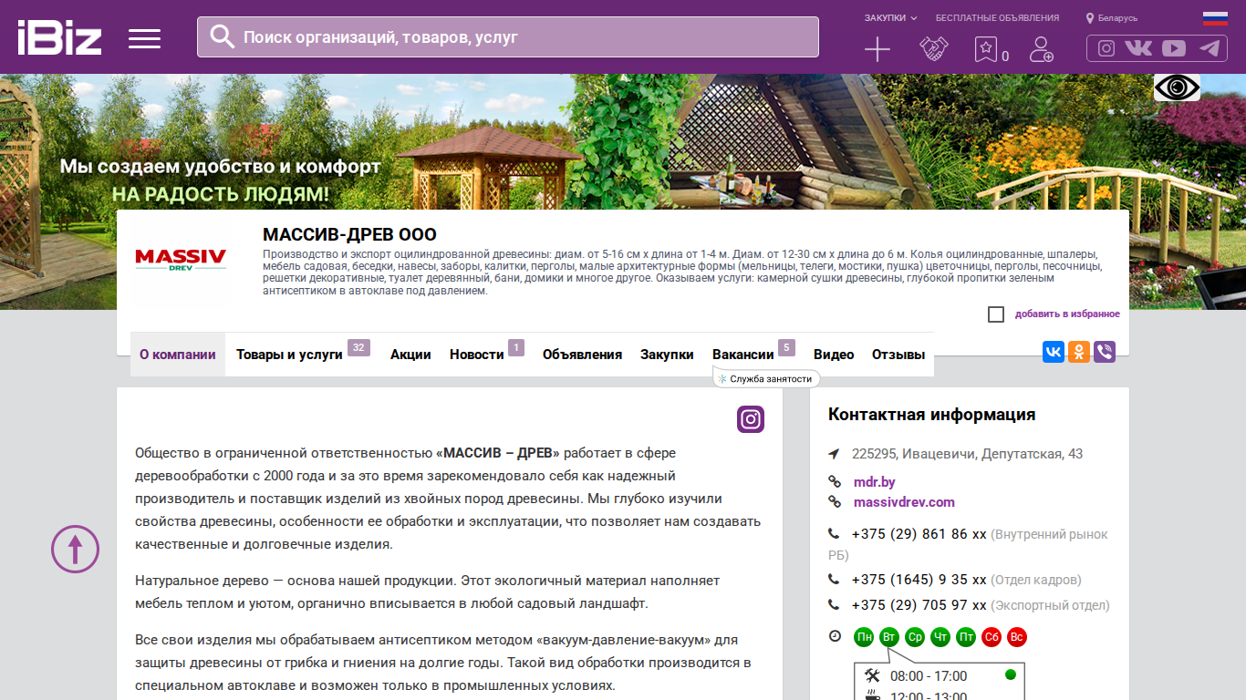
Task: Click Бесплатные объявления link
Action: point(997,18)
